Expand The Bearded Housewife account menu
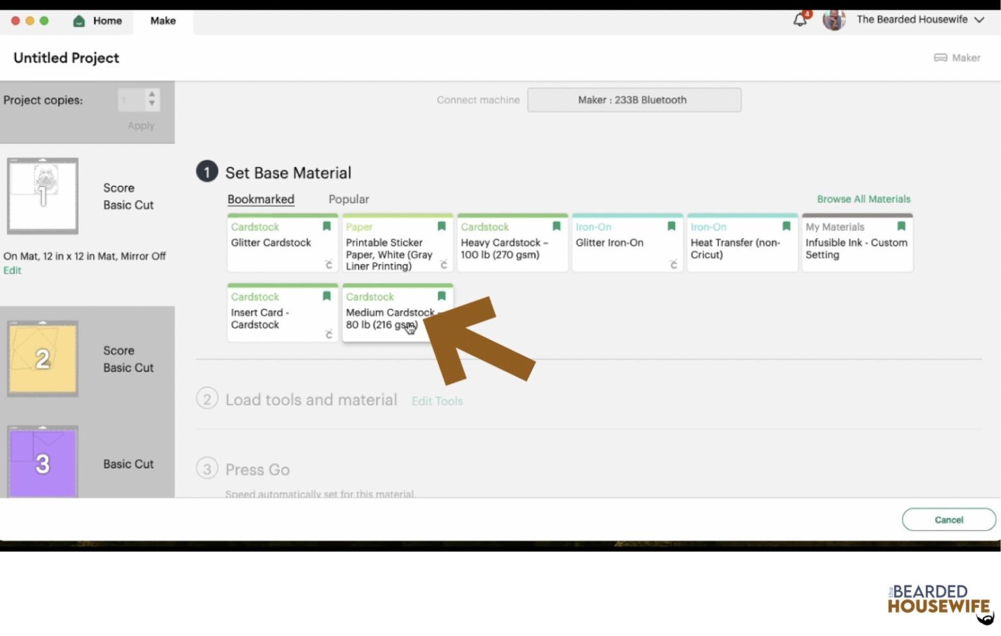Screen dimensions: 1001x636 pos(979,20)
